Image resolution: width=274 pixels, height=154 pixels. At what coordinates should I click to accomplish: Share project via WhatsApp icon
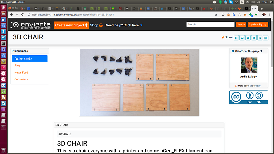click(x=260, y=38)
